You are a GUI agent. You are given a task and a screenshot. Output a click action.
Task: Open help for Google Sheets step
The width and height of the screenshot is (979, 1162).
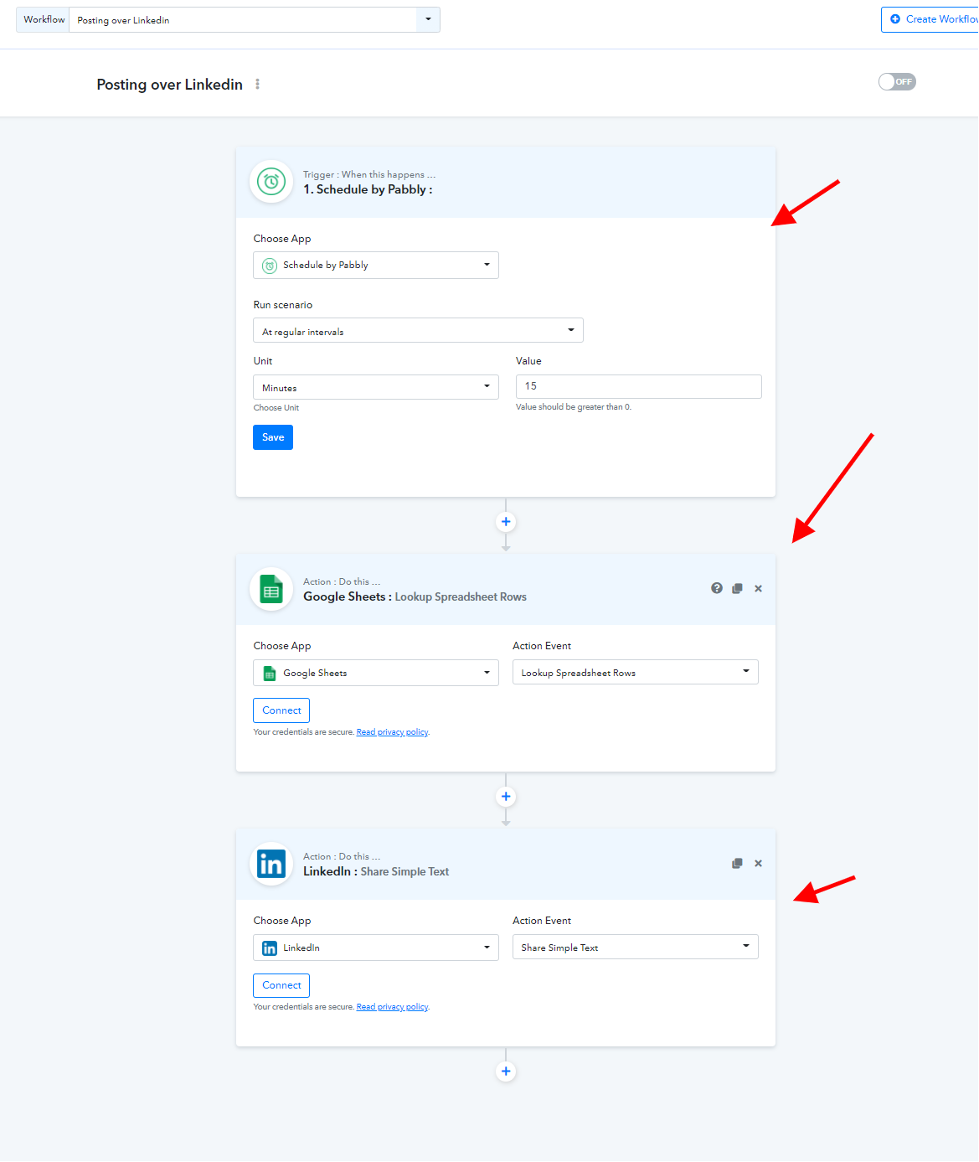click(717, 588)
